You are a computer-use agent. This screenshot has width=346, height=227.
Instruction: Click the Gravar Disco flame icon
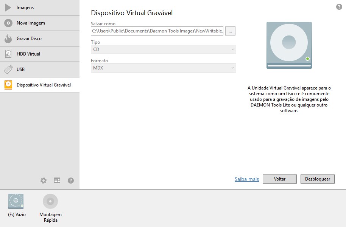[8, 38]
